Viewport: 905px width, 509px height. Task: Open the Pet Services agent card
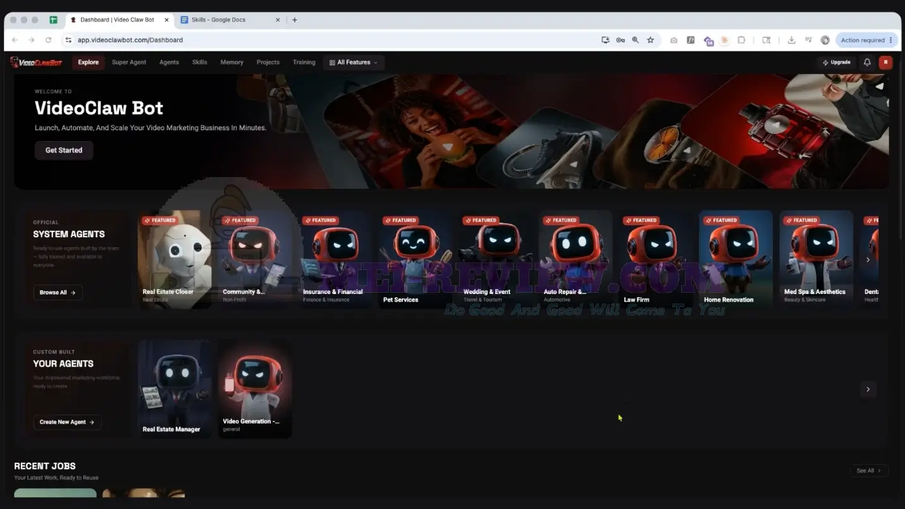pos(415,259)
